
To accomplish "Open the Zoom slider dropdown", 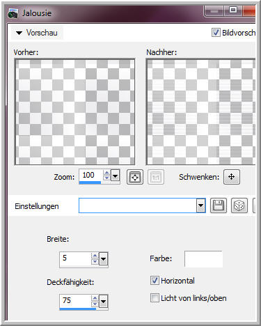I will pyautogui.click(x=116, y=176).
